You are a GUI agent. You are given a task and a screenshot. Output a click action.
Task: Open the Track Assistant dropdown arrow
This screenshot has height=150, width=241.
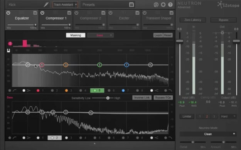[x=76, y=5]
